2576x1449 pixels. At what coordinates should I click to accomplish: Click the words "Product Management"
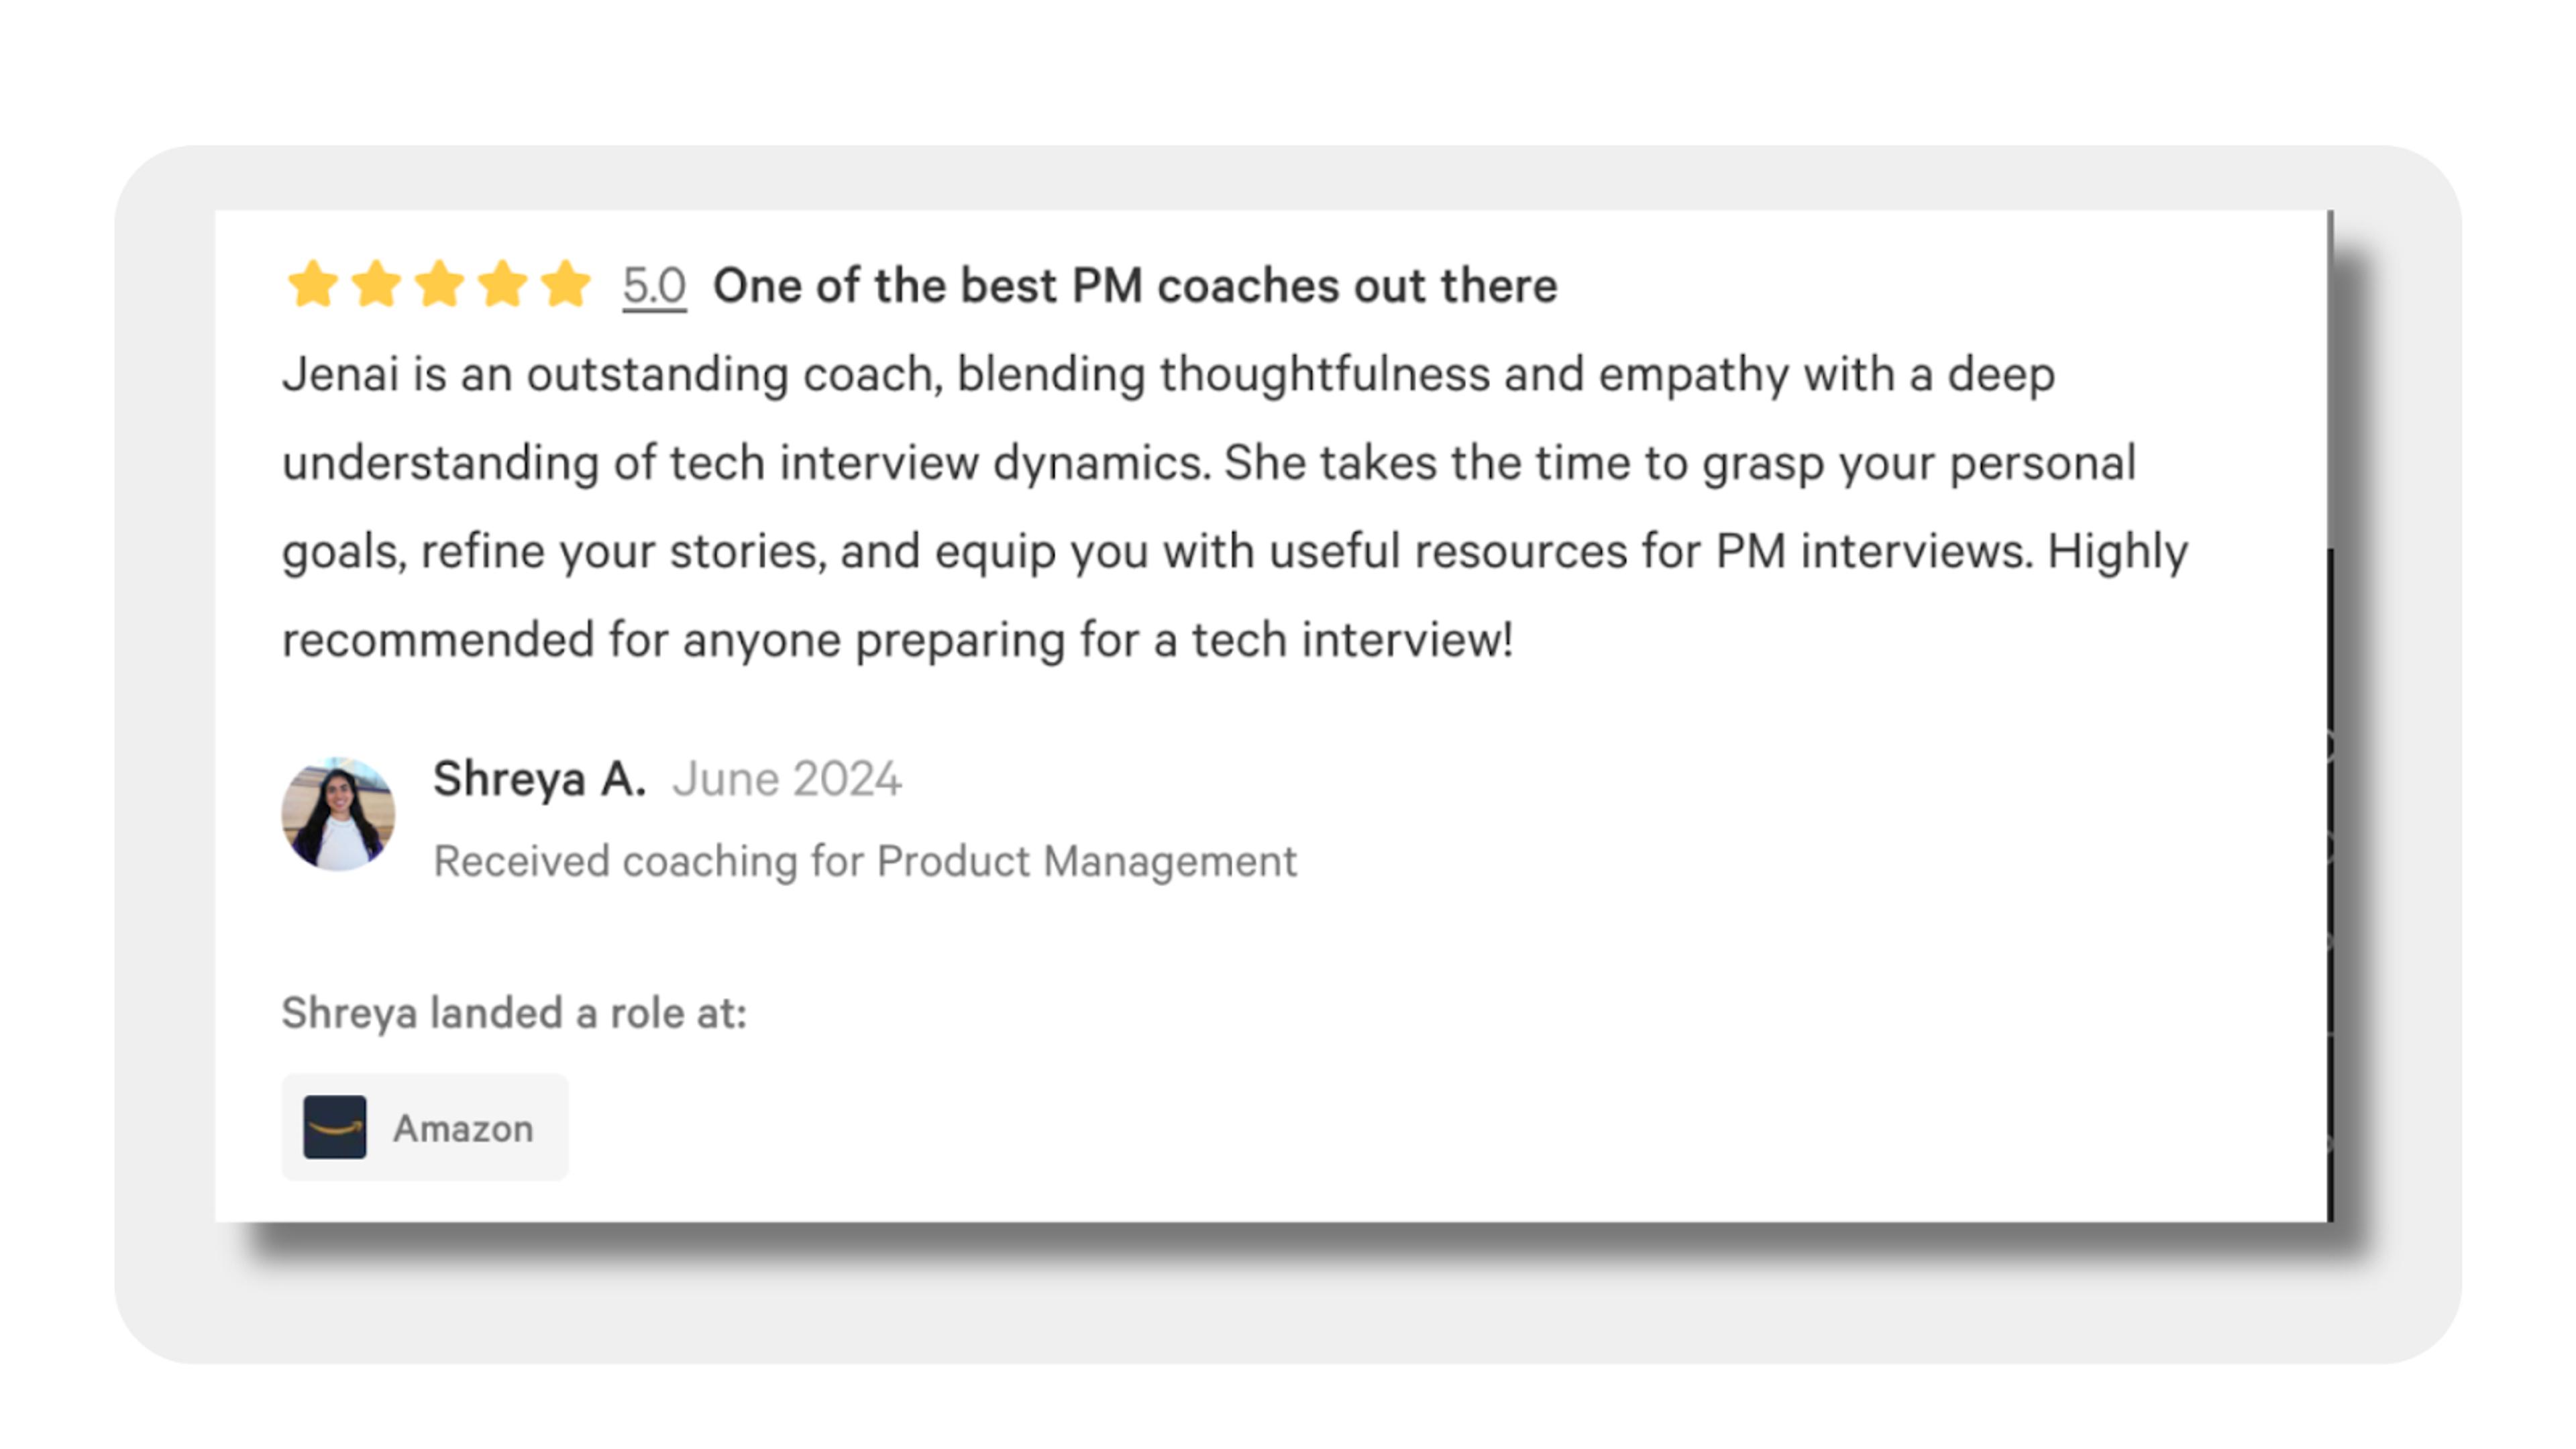pyautogui.click(x=1087, y=861)
